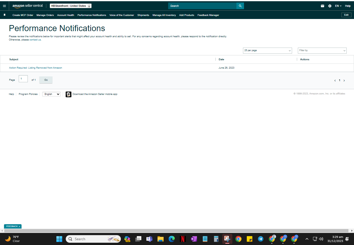Open Voice of the Customer

(x=122, y=15)
